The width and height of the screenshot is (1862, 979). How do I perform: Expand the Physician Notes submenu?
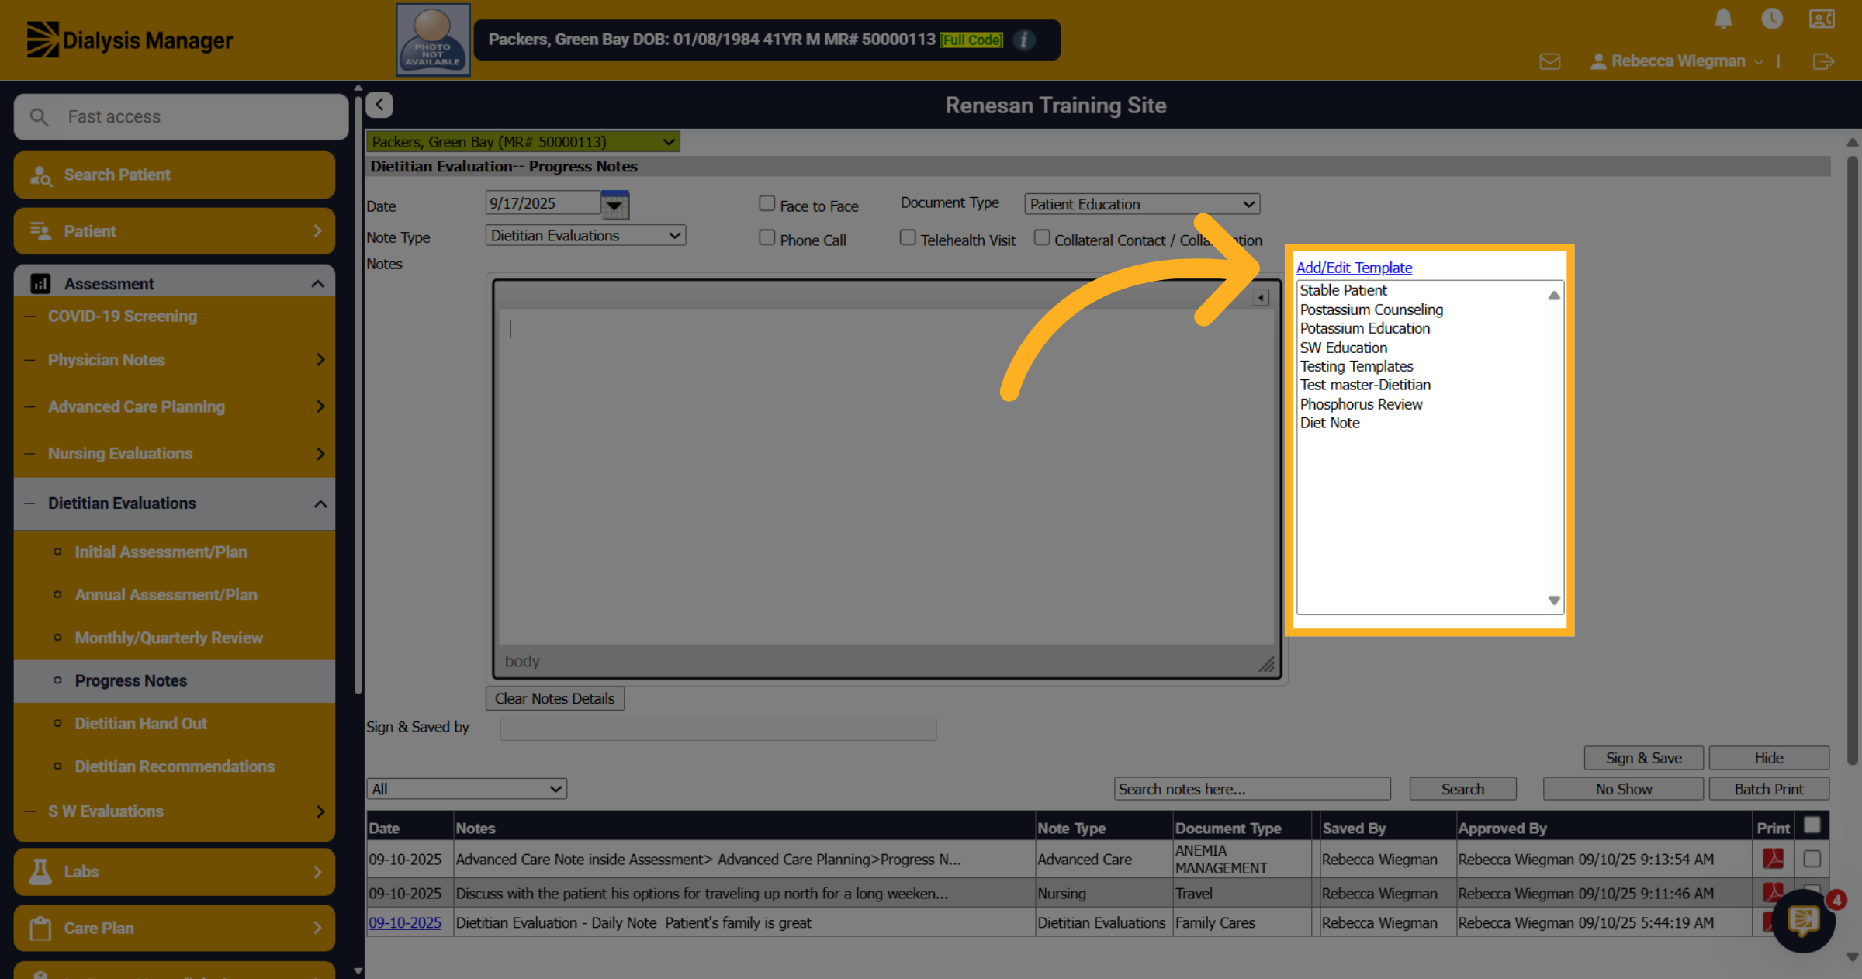320,360
